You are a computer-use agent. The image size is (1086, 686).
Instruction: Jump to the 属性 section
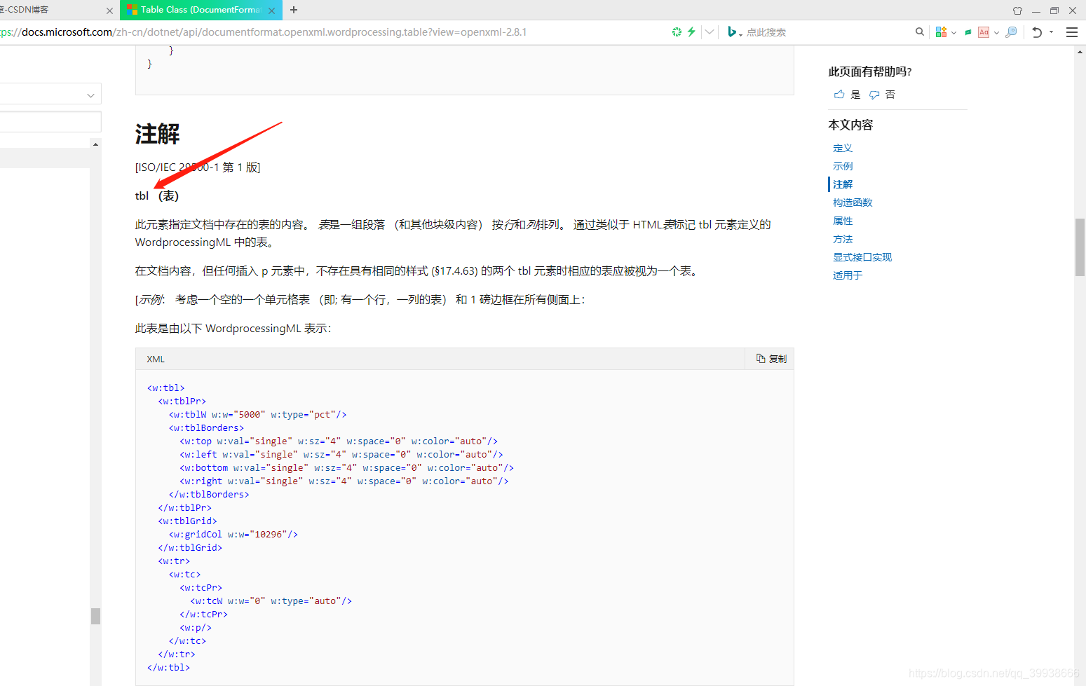coord(842,220)
